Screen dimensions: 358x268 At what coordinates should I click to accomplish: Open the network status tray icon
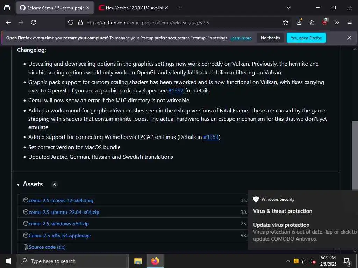305,261
